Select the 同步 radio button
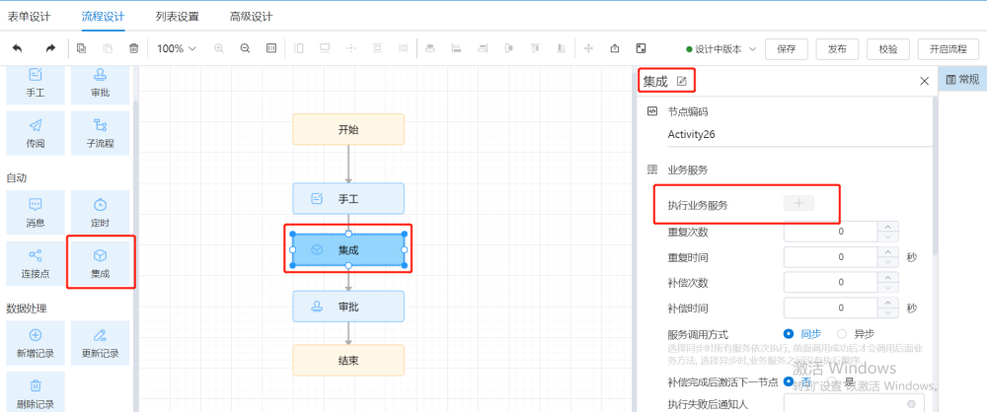Viewport: 987px width, 412px height. tap(789, 334)
